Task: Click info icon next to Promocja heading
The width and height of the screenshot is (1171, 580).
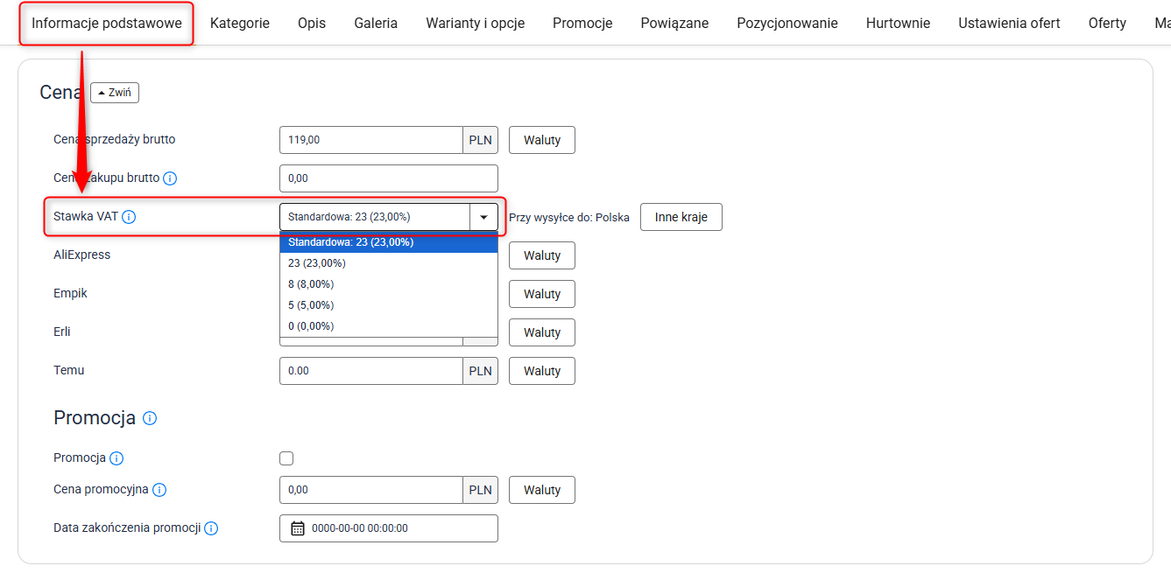Action: 150,418
